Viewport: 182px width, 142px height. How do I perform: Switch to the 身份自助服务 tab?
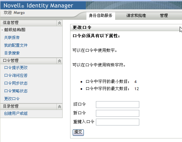click(100, 16)
